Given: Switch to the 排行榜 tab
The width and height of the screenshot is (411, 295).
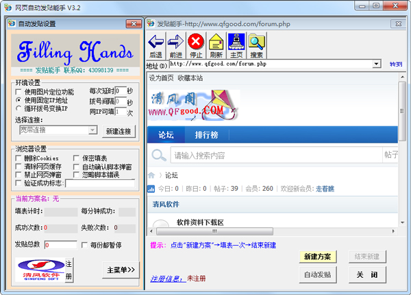Looking at the screenshot, I should pos(206,134).
